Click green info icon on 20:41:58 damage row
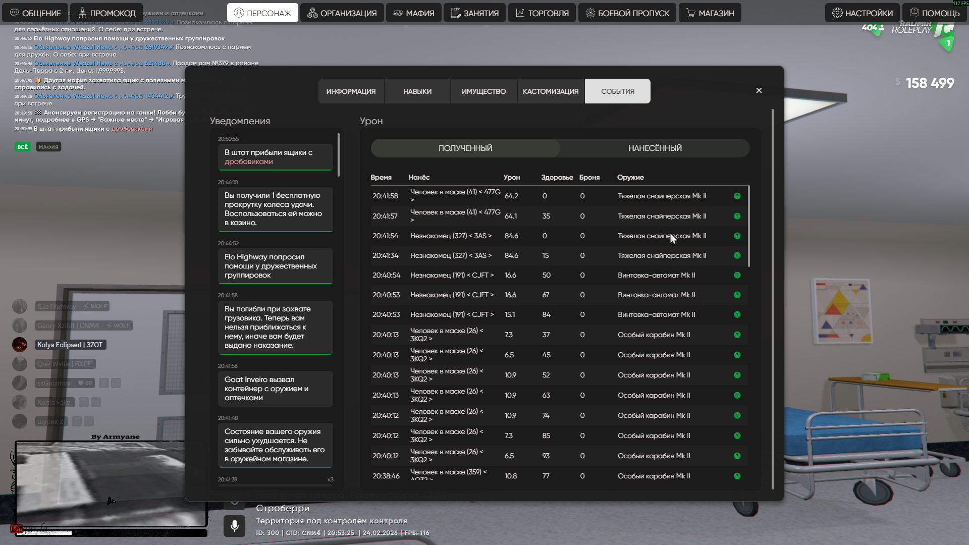Image resolution: width=969 pixels, height=545 pixels. [x=737, y=196]
